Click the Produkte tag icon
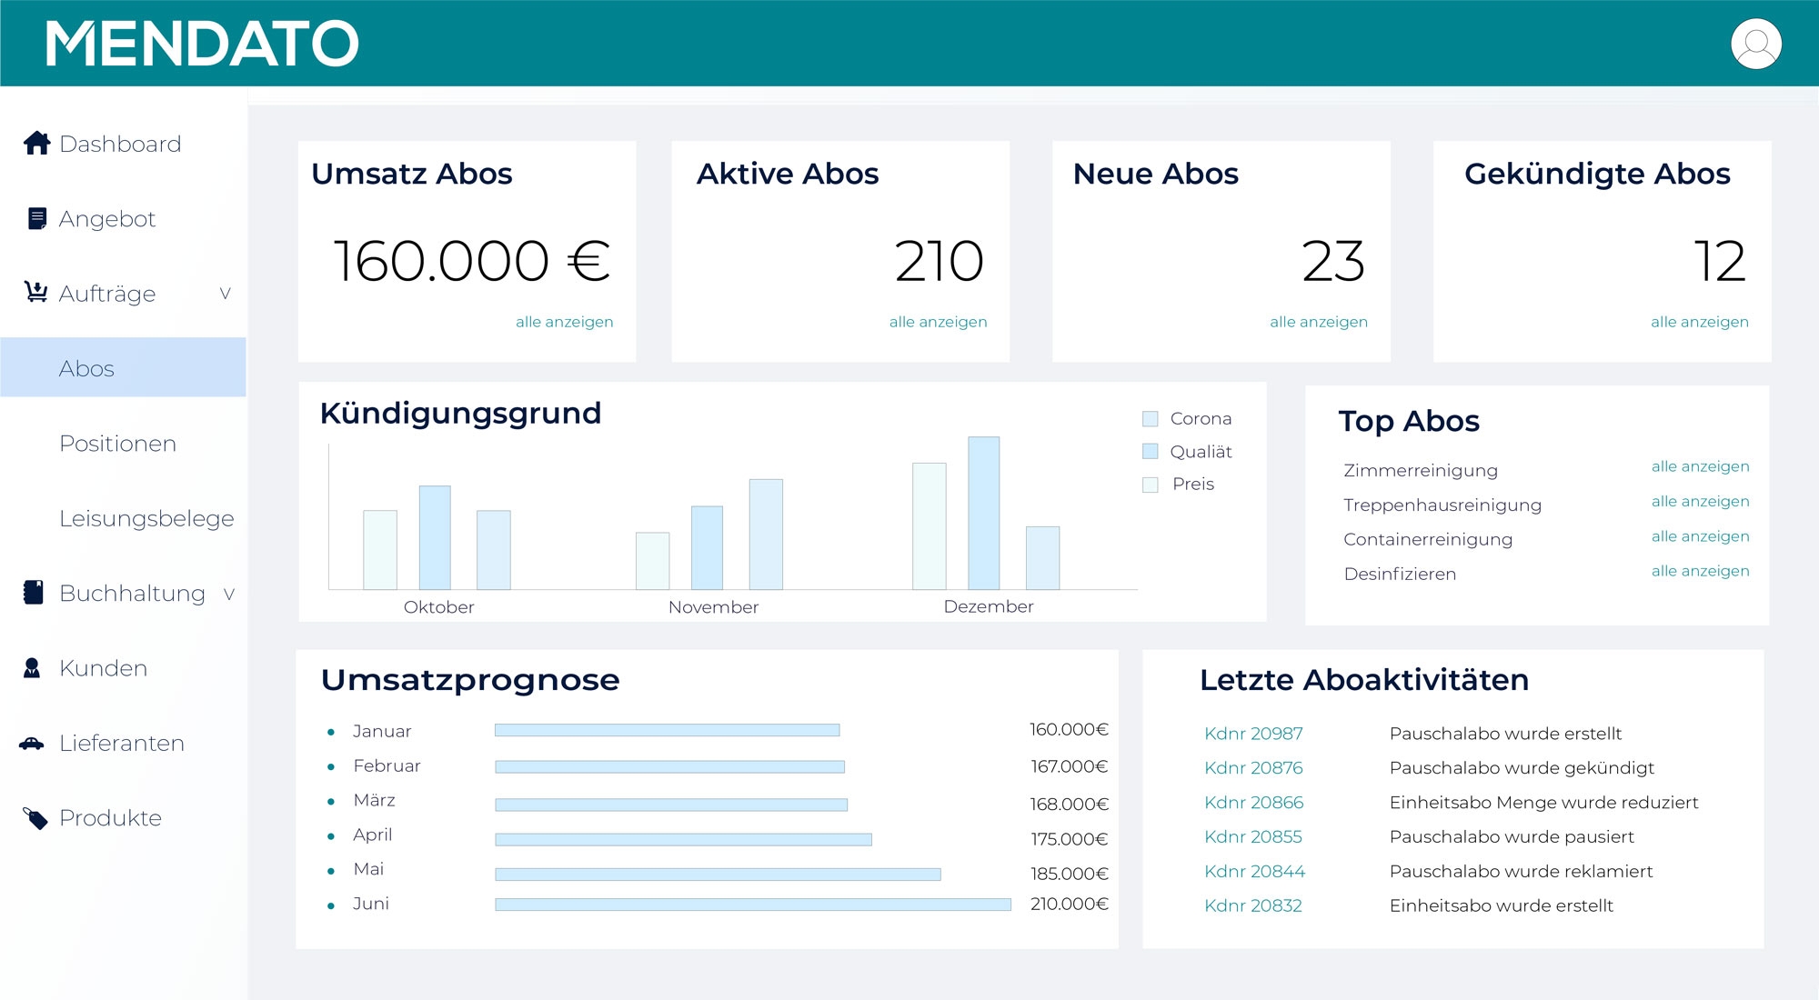 pos(35,818)
